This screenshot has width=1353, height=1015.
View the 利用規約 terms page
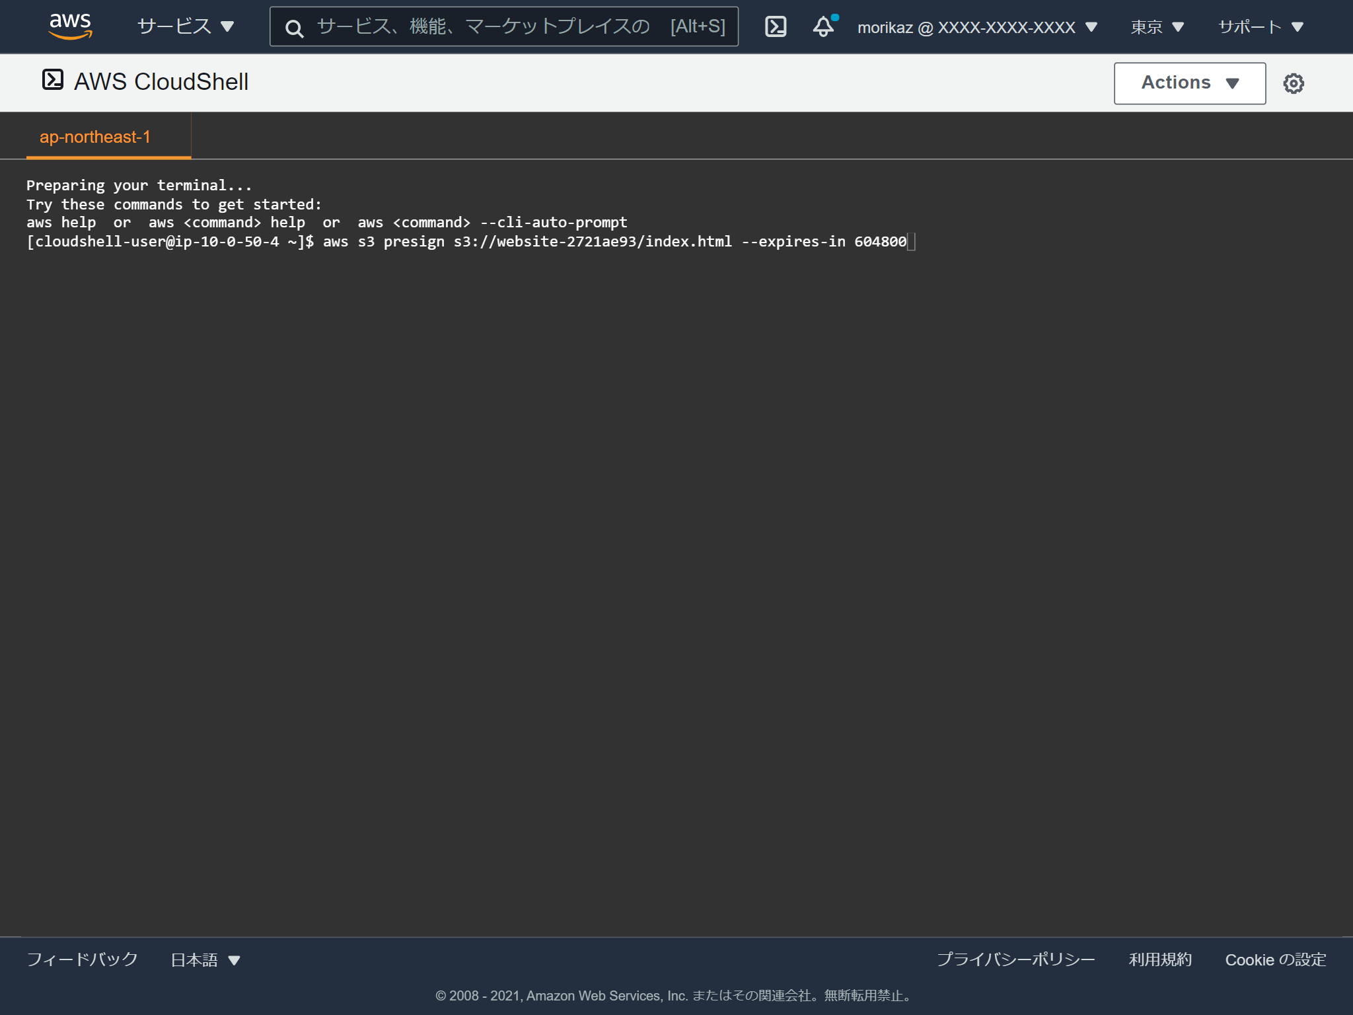[1159, 959]
